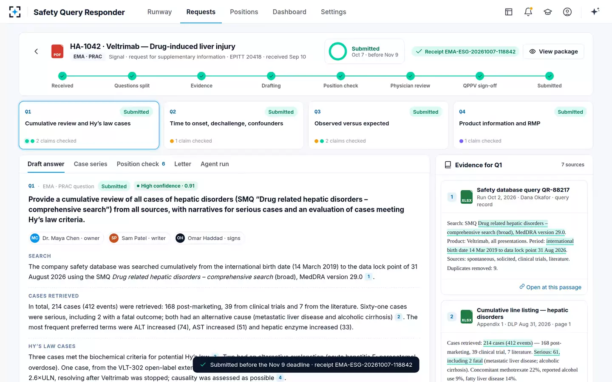
Task: Click Sam Patel writer chip
Action: [x=138, y=238]
